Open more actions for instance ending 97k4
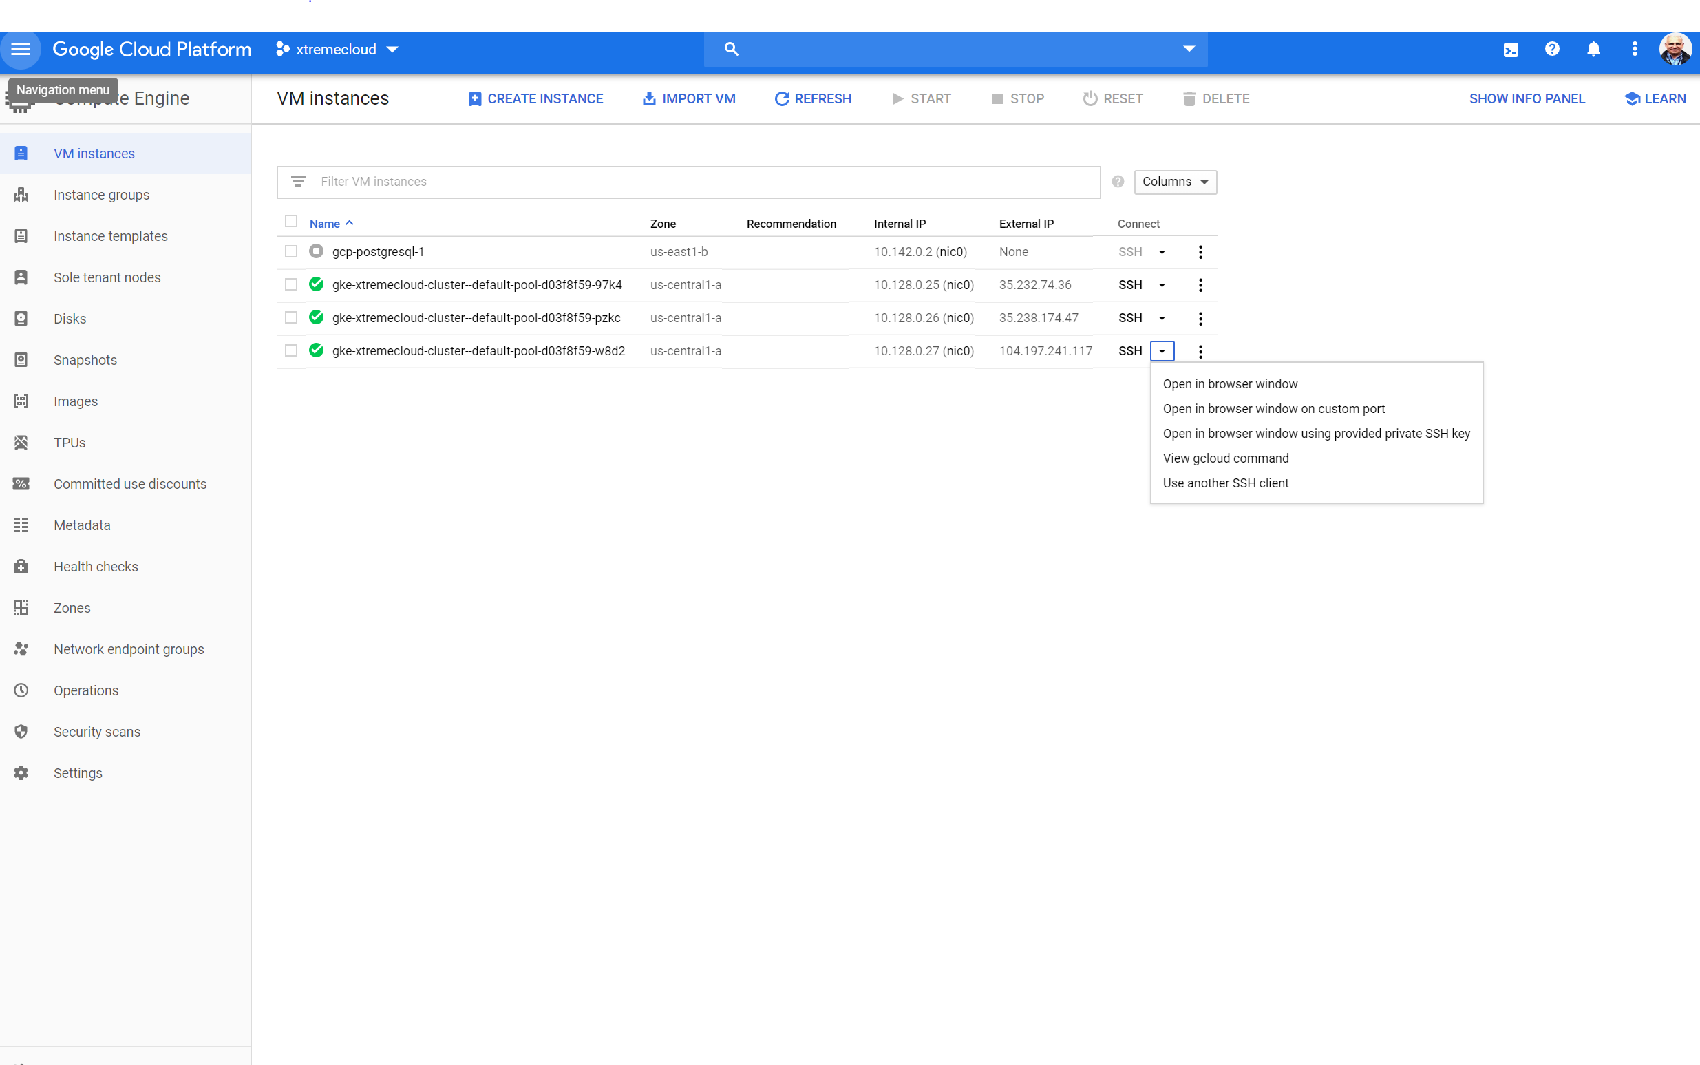Viewport: 1700px width, 1065px height. point(1201,285)
